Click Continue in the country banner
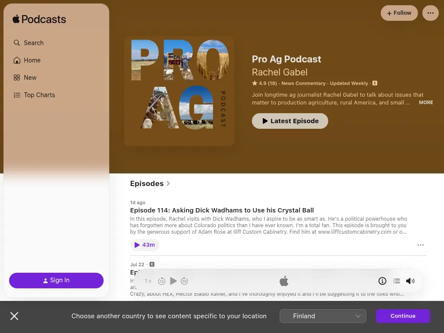This screenshot has height=333, width=444. point(403,316)
